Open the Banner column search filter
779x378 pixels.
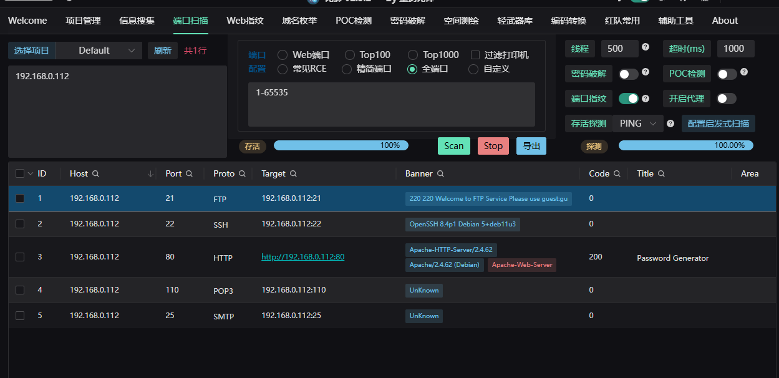tap(440, 174)
